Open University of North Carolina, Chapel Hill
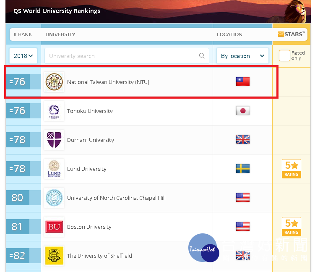Screen dimensions: 315x272 pyautogui.click(x=116, y=198)
